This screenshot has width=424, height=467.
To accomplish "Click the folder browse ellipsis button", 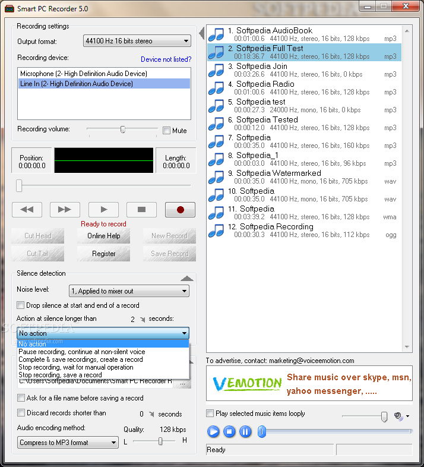I will coord(182,383).
